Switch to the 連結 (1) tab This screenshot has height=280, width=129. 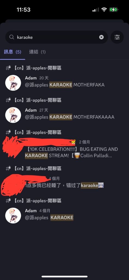37,52
